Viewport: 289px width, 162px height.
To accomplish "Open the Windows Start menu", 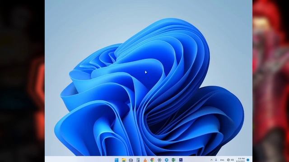I will point(117,160).
